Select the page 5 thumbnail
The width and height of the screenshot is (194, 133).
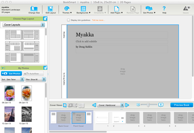coord(164,118)
